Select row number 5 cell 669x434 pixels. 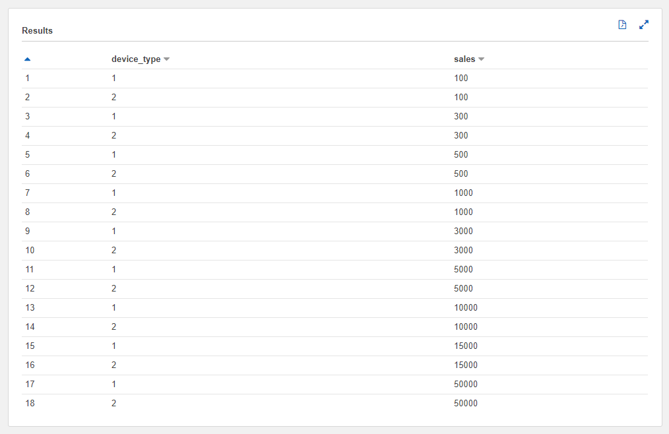click(x=28, y=154)
